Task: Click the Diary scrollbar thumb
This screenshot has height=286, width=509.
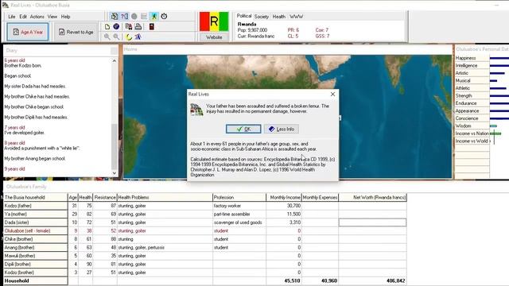Action: tap(115, 146)
